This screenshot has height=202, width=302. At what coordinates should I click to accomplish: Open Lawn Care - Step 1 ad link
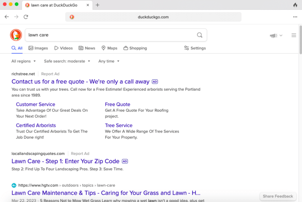tap(66, 161)
